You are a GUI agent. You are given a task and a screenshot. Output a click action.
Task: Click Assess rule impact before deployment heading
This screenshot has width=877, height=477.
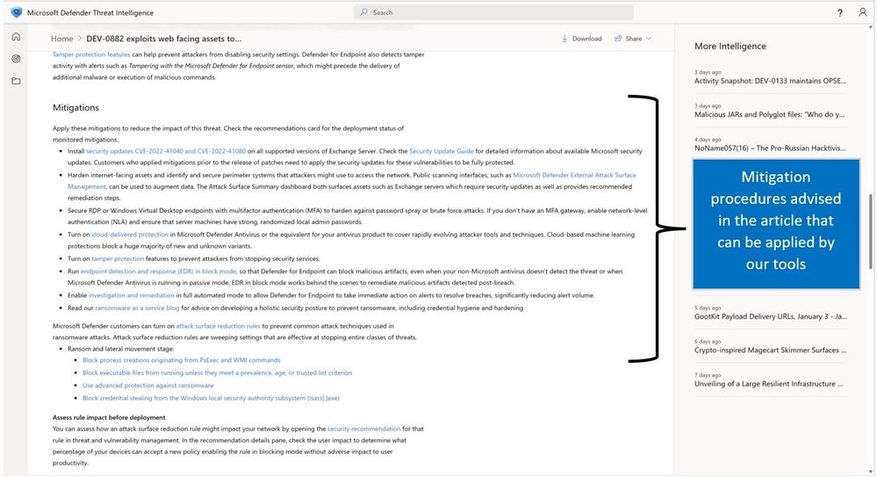tap(109, 417)
